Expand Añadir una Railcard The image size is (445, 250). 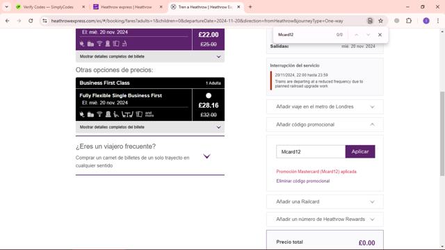coord(325,202)
